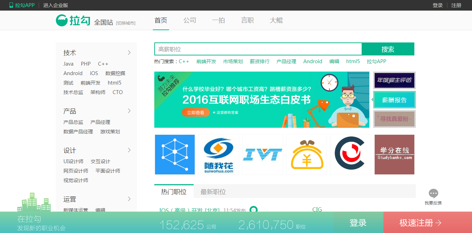Open the blue cube network company logo
The image size is (472, 233).
[x=175, y=154]
